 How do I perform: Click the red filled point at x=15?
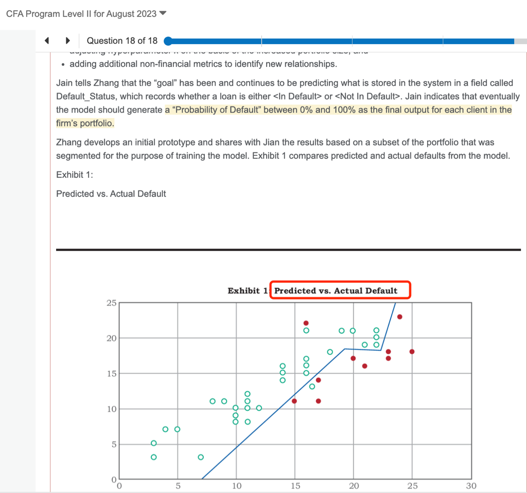[x=294, y=401]
